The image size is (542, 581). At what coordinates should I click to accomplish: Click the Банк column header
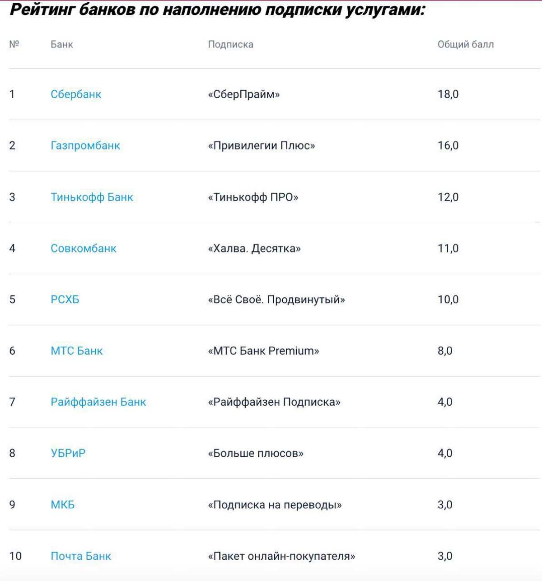(x=62, y=45)
